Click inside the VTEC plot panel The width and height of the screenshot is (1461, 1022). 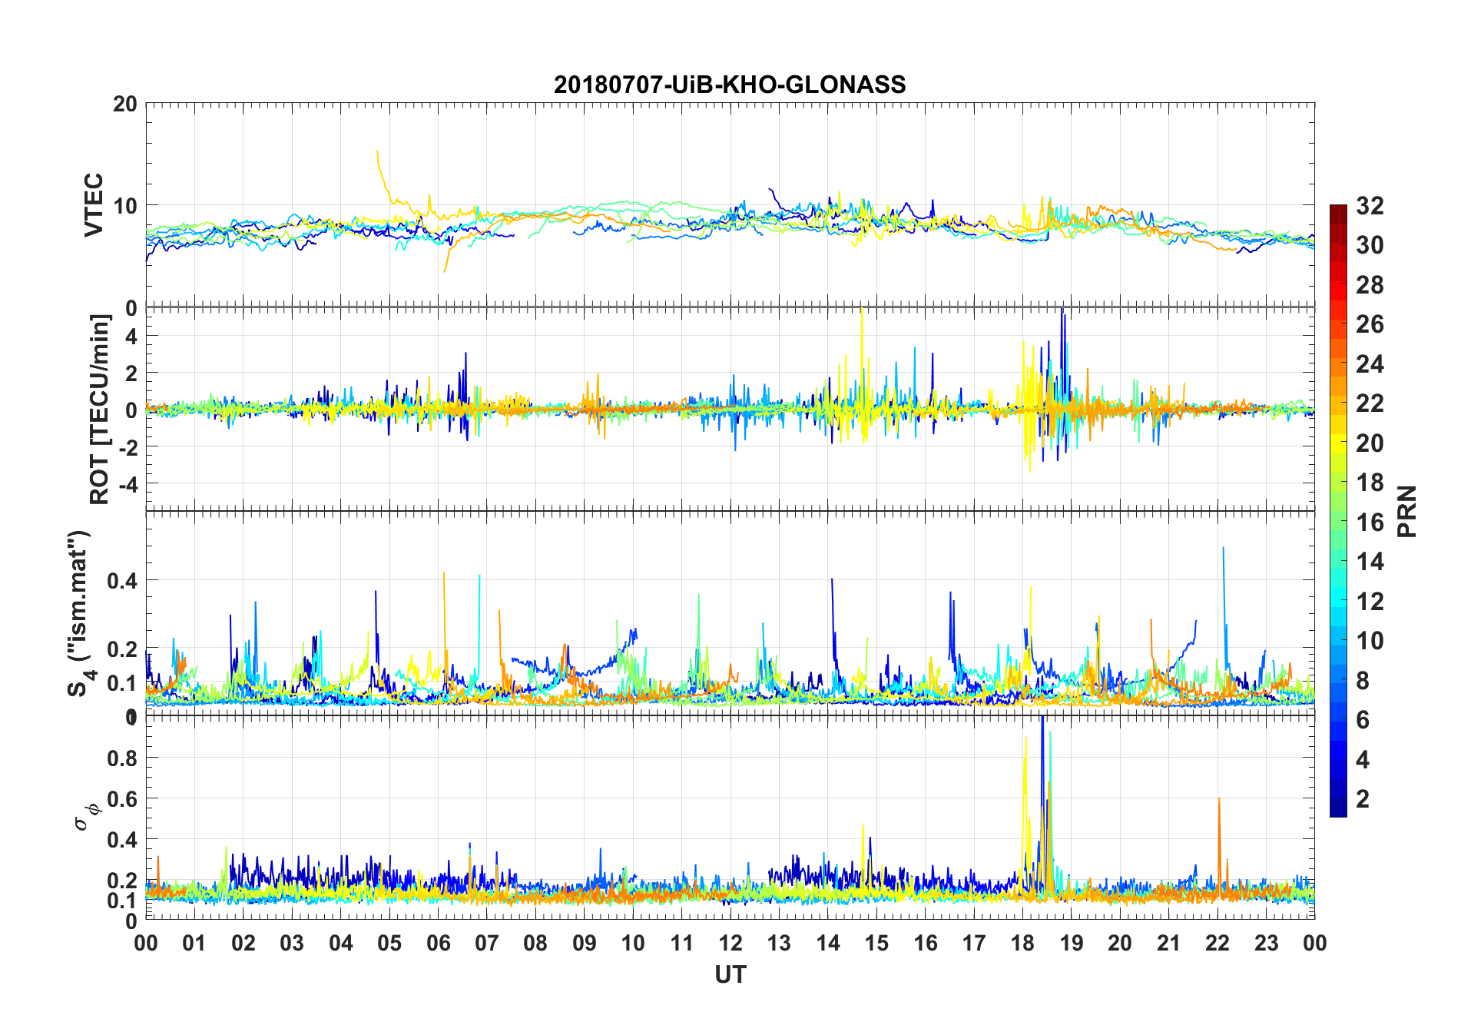coord(730,205)
